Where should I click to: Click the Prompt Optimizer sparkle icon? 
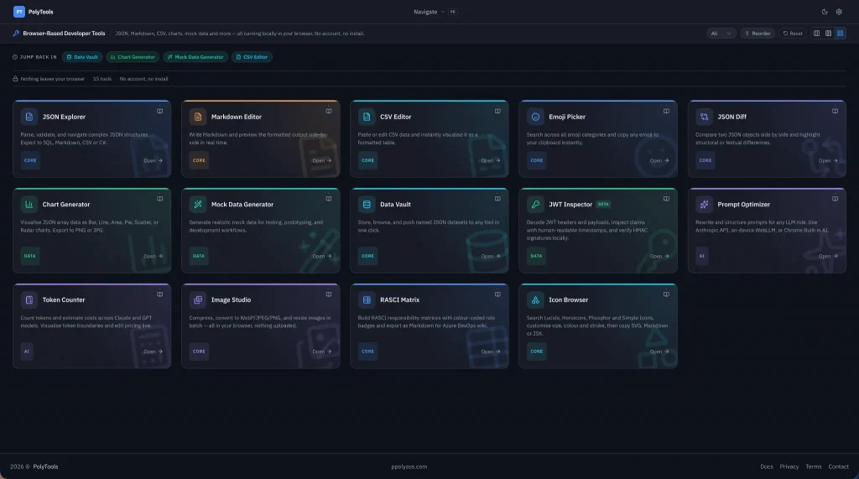pos(704,205)
